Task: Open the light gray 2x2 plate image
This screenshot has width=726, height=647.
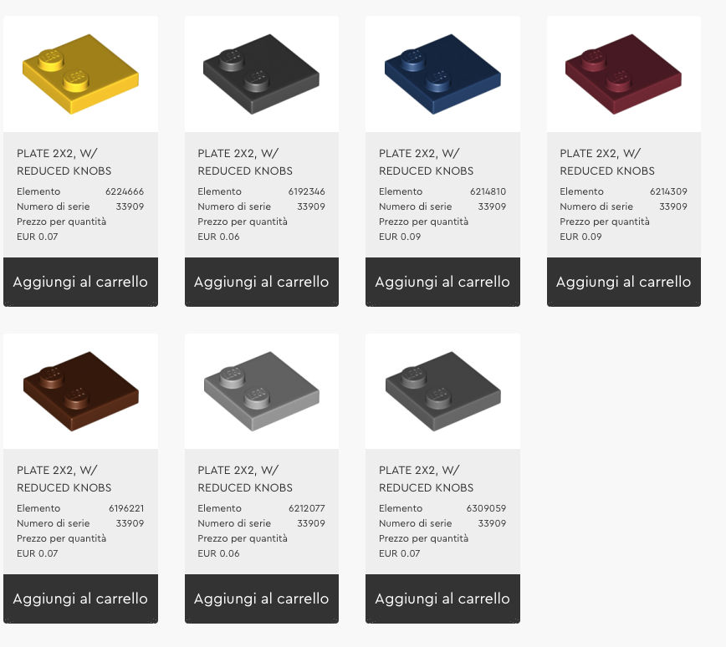Action: click(x=262, y=391)
